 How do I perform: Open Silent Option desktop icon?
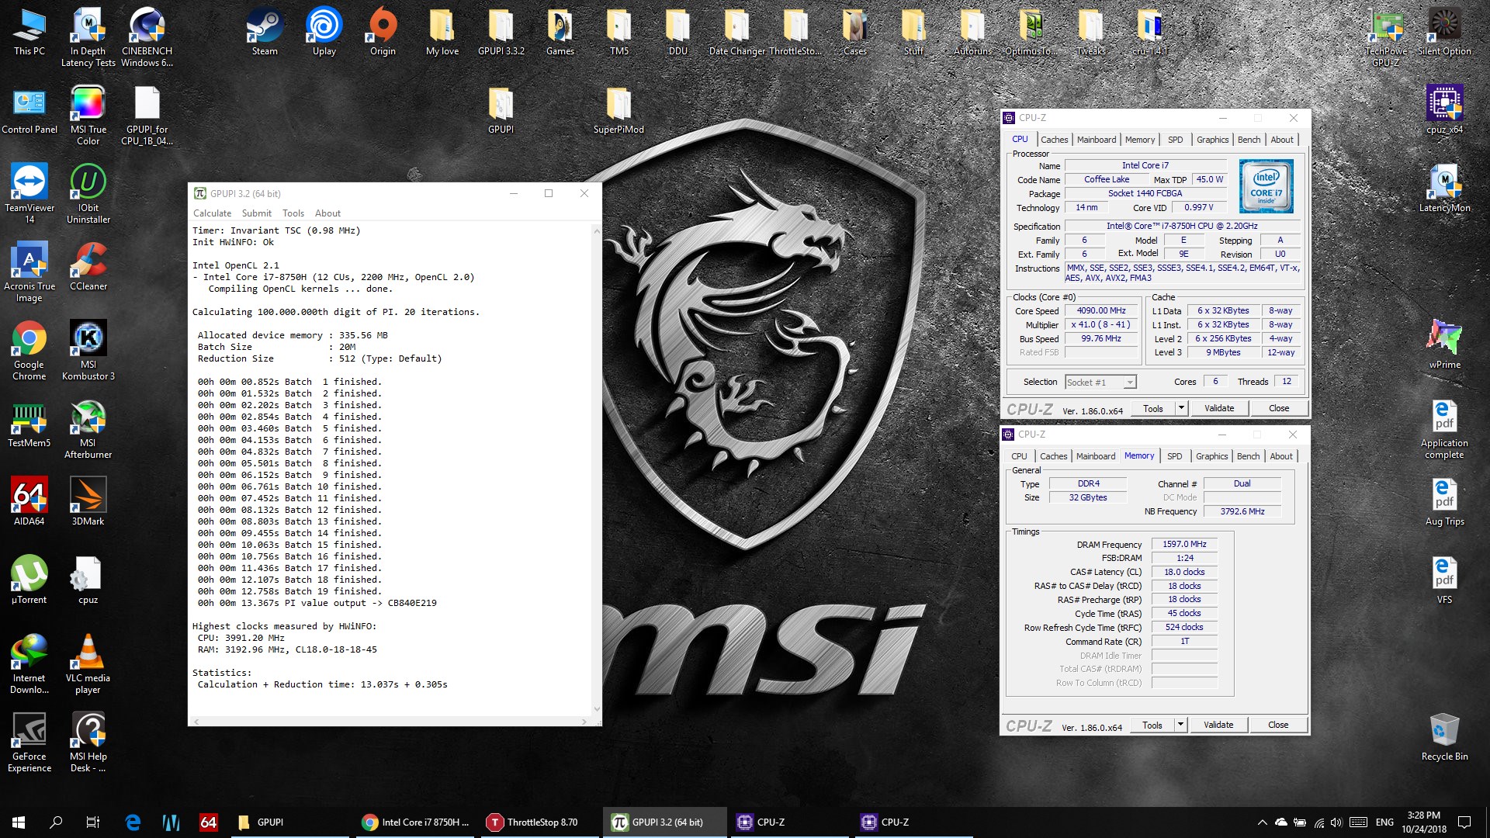(x=1445, y=31)
